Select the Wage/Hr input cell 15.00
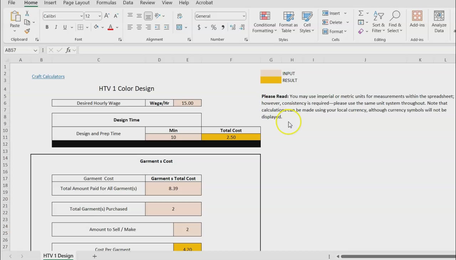This screenshot has width=456, height=260. coord(187,103)
